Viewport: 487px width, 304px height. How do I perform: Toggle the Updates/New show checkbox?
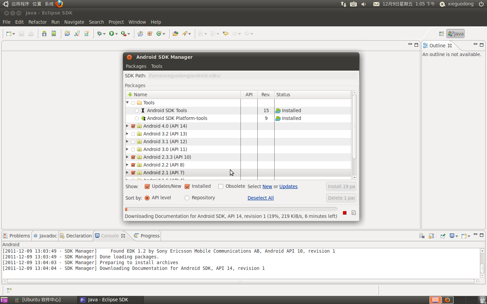coord(147,186)
